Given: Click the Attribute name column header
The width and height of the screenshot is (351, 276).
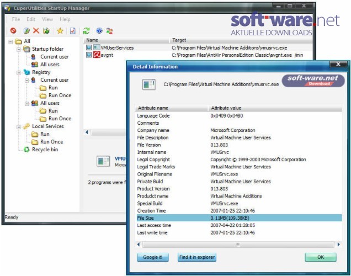Looking at the screenshot, I should 172,108.
